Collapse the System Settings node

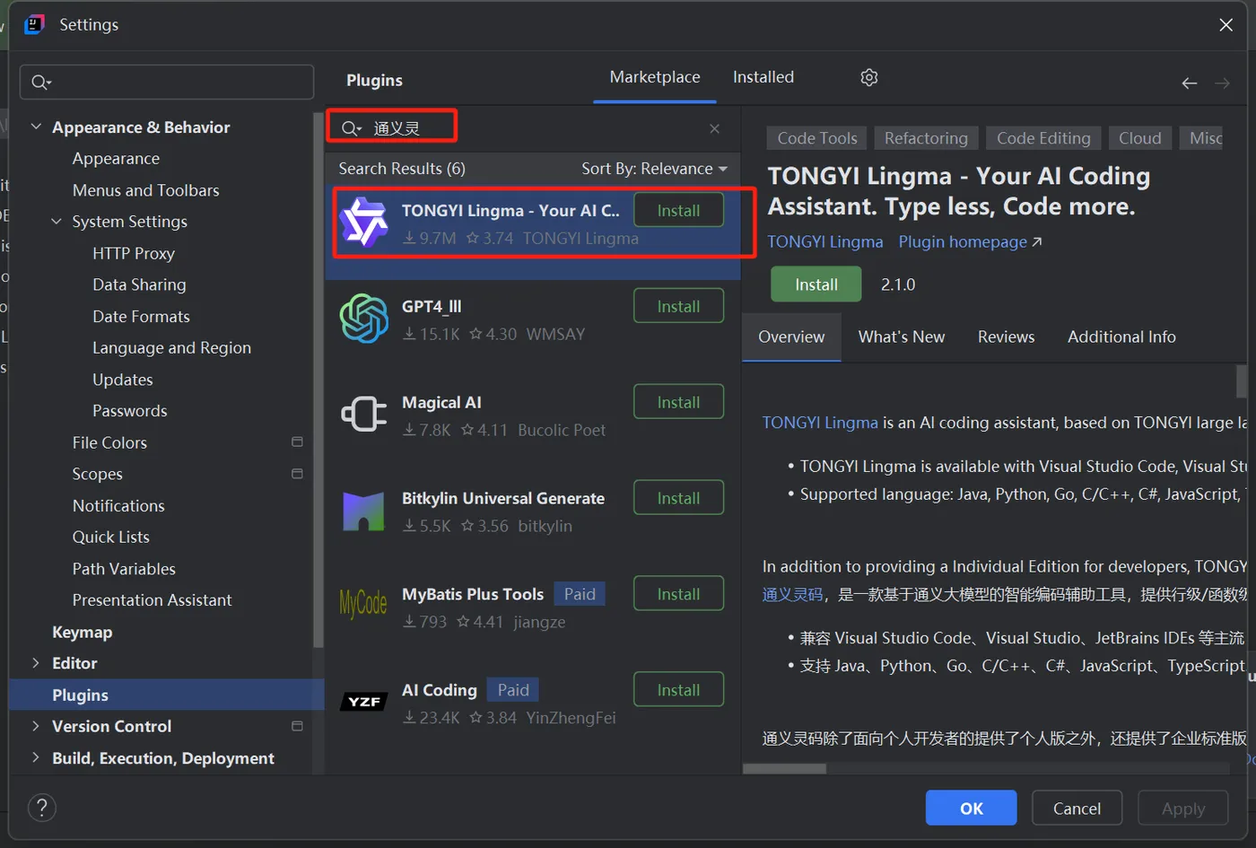coord(57,221)
